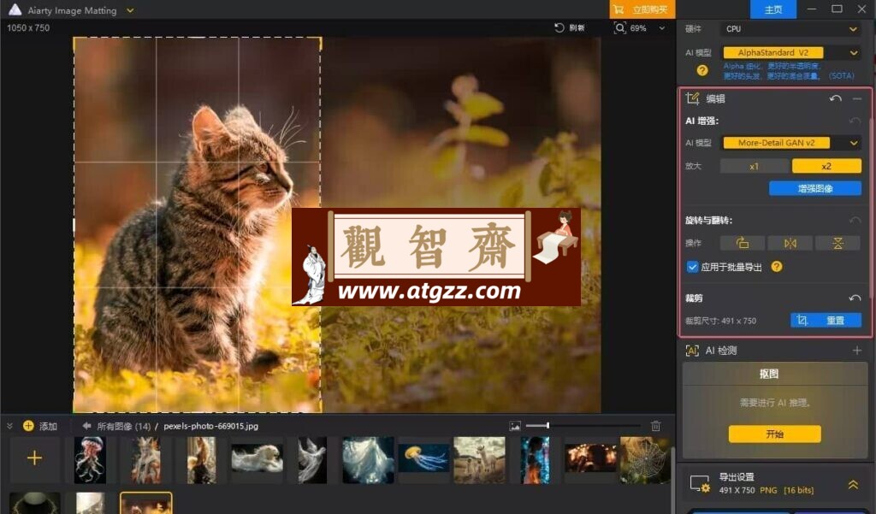
Task: Select the woman in white dress thumbnail
Action: click(368, 460)
